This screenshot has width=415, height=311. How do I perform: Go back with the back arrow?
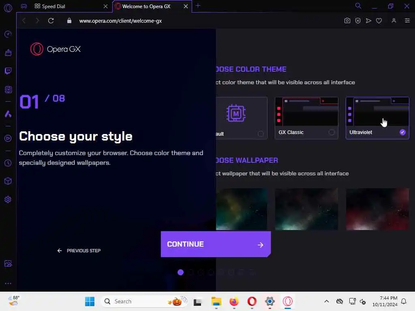click(24, 21)
